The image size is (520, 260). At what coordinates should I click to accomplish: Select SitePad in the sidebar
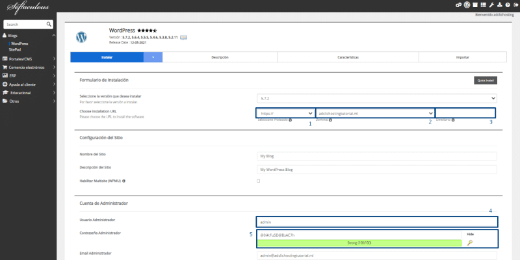coord(15,49)
